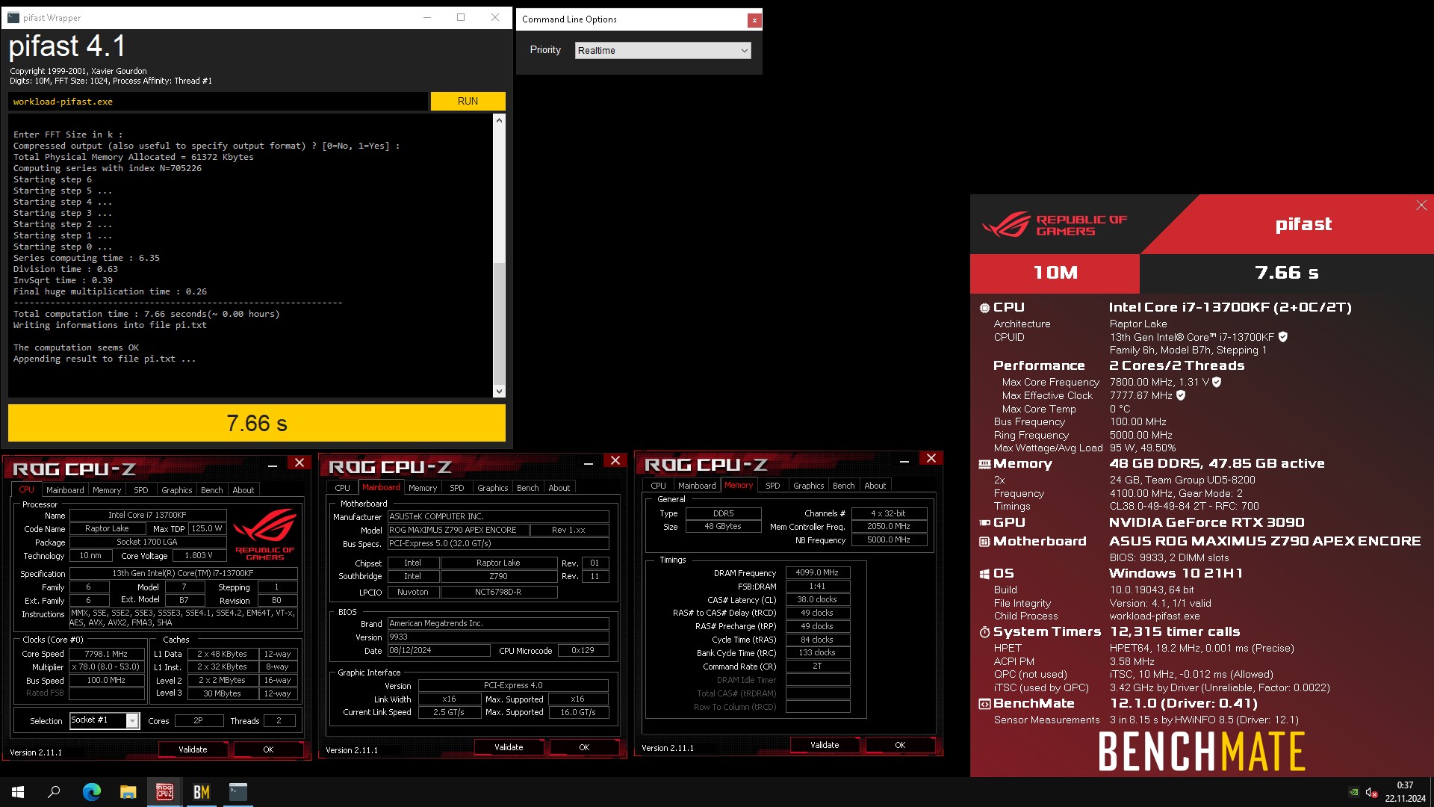Open CPU tab in the Mainboard CPU-Z window
Viewport: 1434px width, 807px height.
pos(342,488)
